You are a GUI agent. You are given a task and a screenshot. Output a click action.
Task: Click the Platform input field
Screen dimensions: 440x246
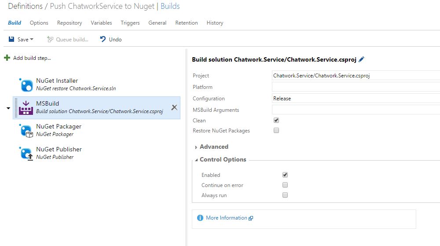tap(356, 87)
